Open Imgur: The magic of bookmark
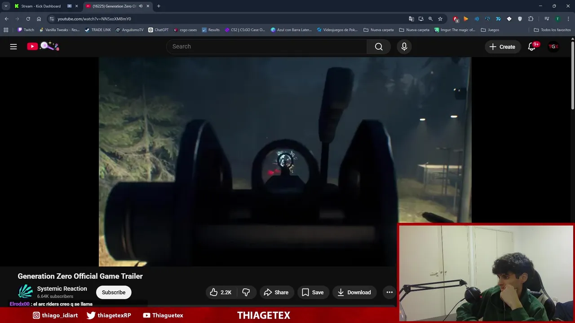This screenshot has width=575, height=323. (x=455, y=30)
